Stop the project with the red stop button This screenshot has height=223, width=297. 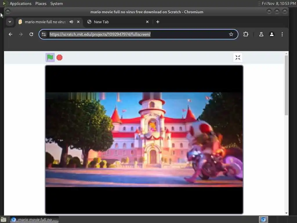pos(59,57)
